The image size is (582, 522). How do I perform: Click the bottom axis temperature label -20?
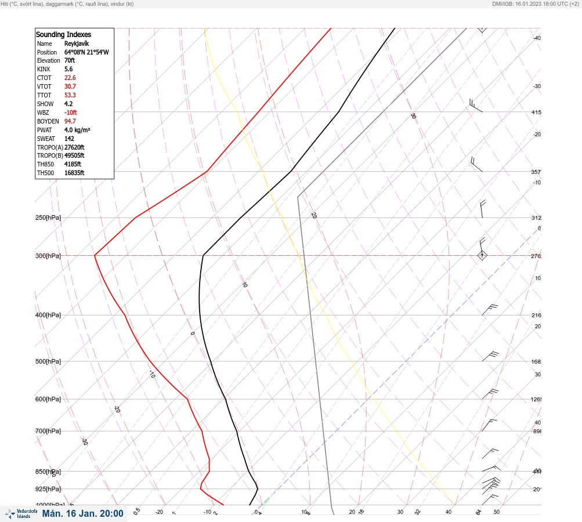[x=159, y=512]
